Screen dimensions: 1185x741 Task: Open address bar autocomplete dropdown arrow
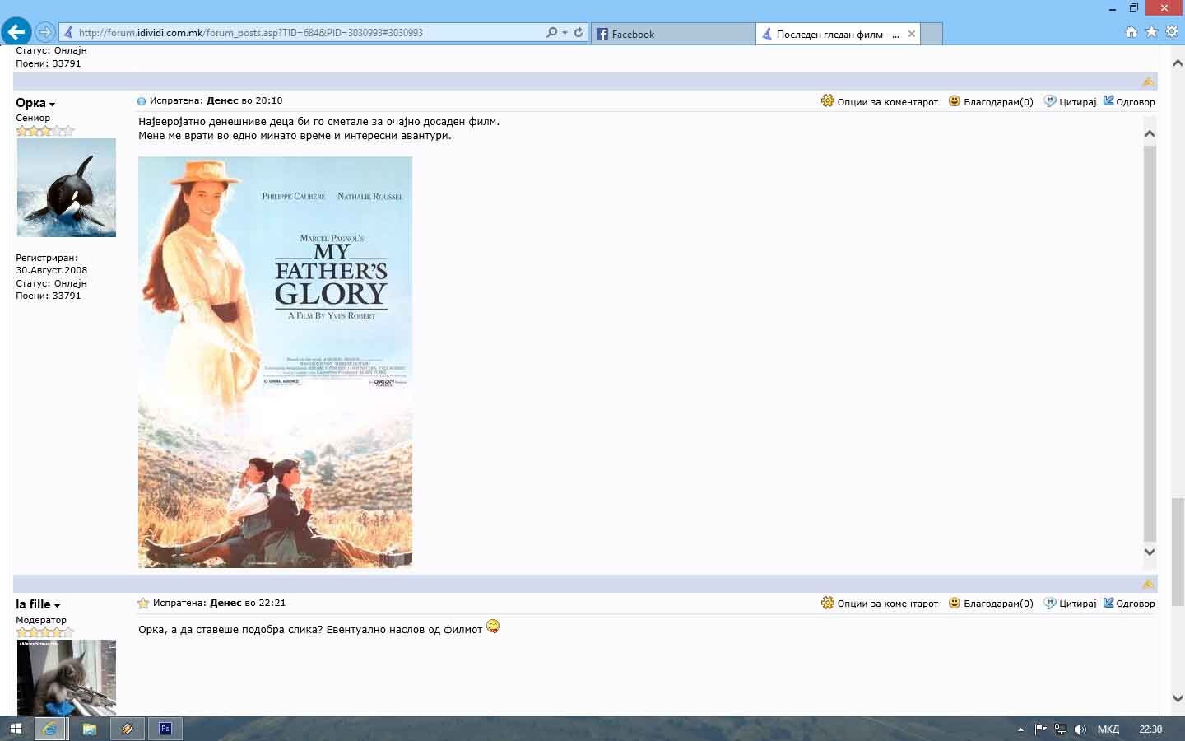565,33
